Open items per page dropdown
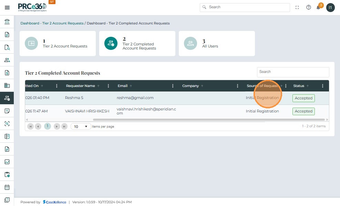 (x=81, y=127)
